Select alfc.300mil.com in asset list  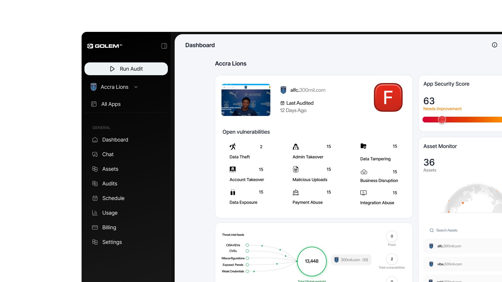(x=463, y=246)
